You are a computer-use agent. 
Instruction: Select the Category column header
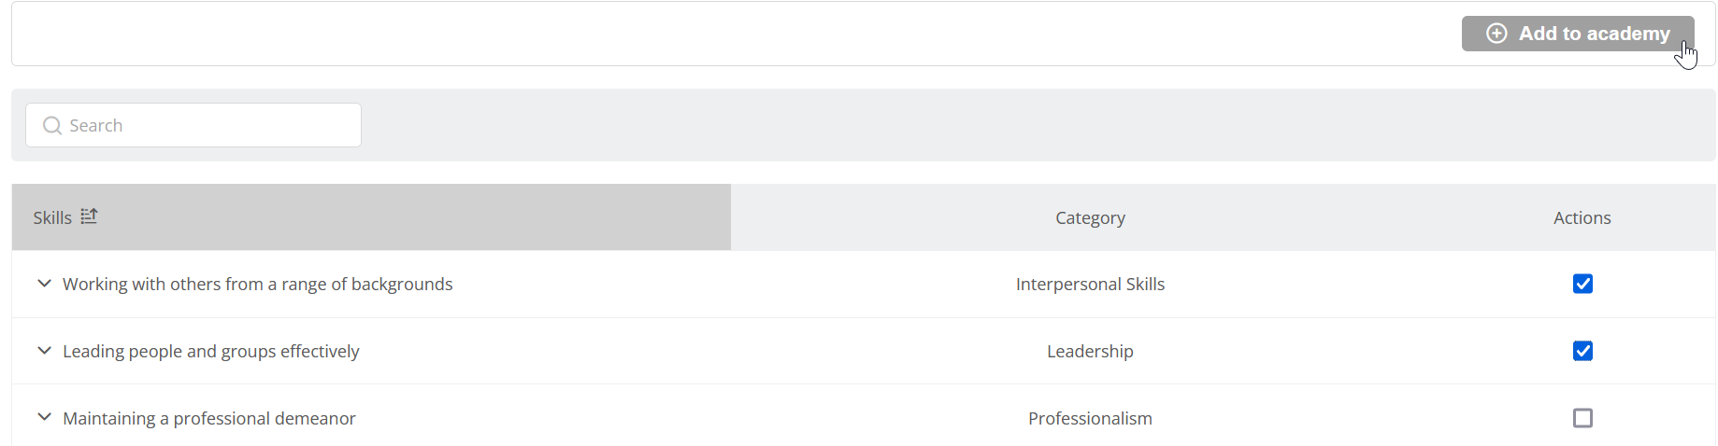click(1090, 217)
